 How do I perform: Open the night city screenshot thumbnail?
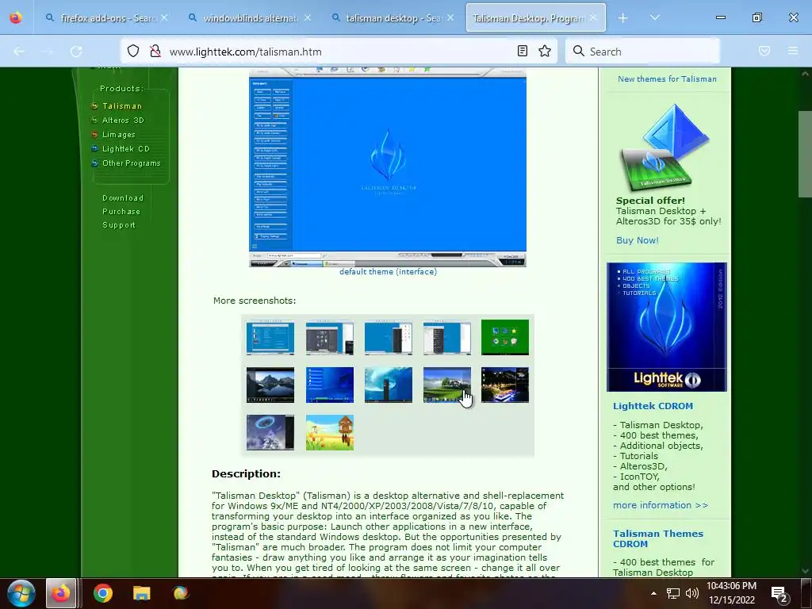tap(505, 385)
